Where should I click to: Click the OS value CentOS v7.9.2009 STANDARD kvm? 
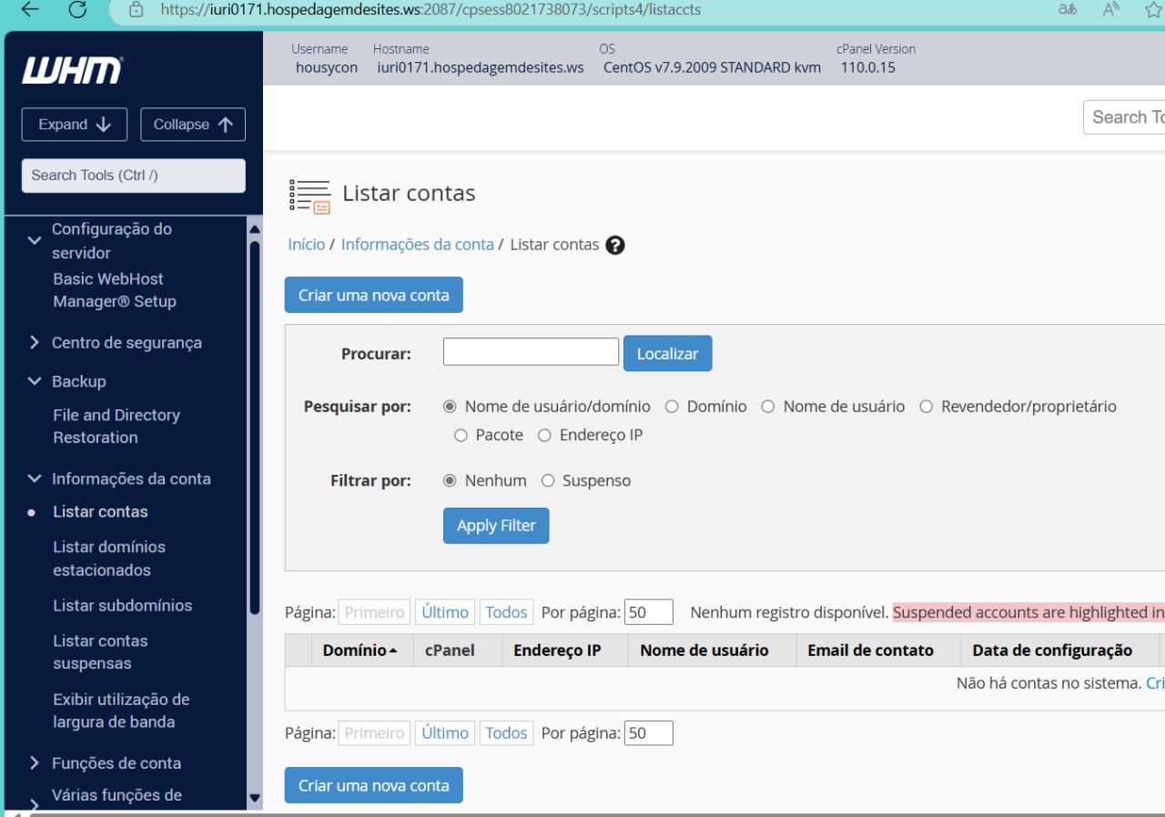[x=712, y=67]
